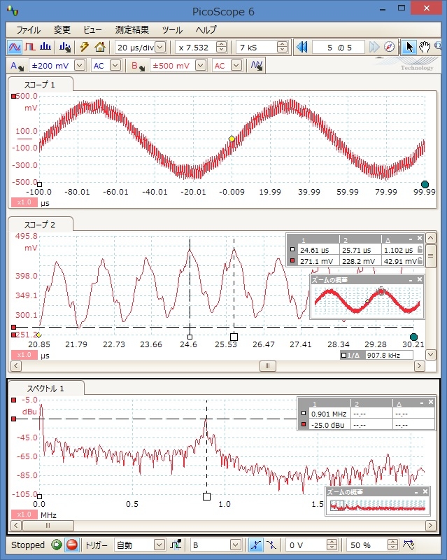Switch to persistence mode icon
The image size is (447, 560).
(30, 47)
